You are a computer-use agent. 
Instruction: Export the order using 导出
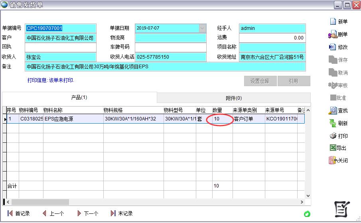(333, 148)
